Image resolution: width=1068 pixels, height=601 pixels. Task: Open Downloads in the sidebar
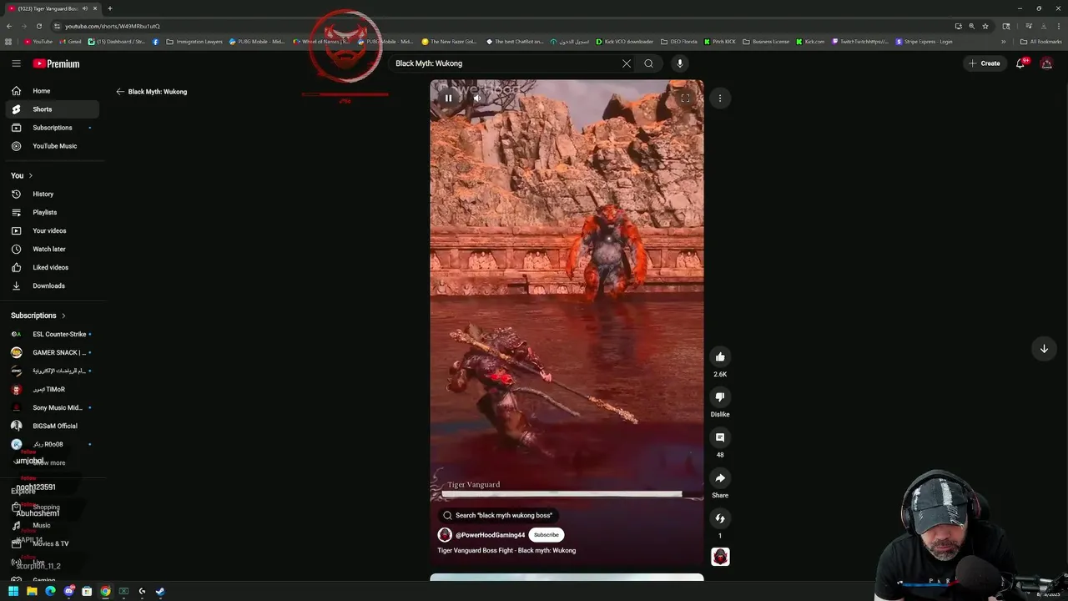tap(52, 286)
